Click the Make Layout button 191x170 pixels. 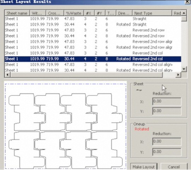[144, 167]
